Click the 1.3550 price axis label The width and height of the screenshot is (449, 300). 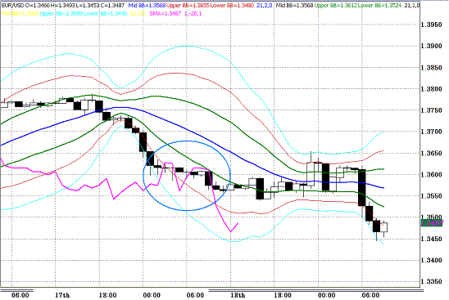[x=432, y=196]
